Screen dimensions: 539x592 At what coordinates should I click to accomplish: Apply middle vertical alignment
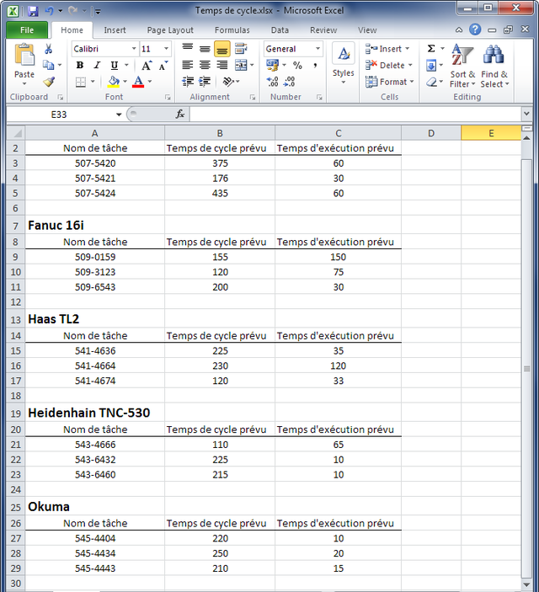pyautogui.click(x=205, y=49)
